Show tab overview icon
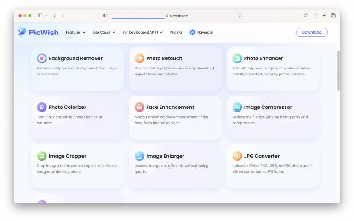Screen dimensions: 354x221 (x=333, y=16)
